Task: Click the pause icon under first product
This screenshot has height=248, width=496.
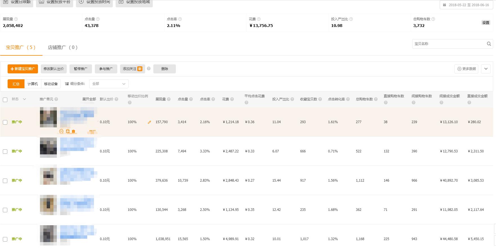Action: (x=61, y=131)
